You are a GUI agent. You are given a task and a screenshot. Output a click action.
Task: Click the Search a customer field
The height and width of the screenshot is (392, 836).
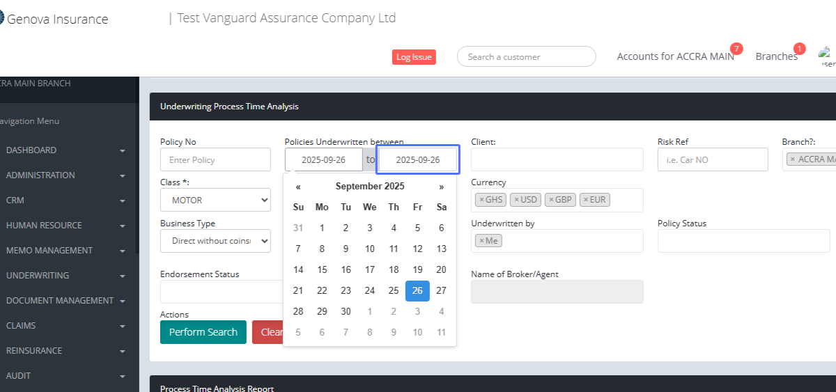[x=526, y=57]
